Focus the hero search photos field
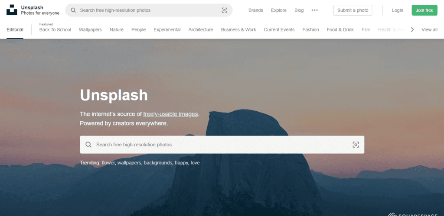The image size is (444, 216). [222, 145]
